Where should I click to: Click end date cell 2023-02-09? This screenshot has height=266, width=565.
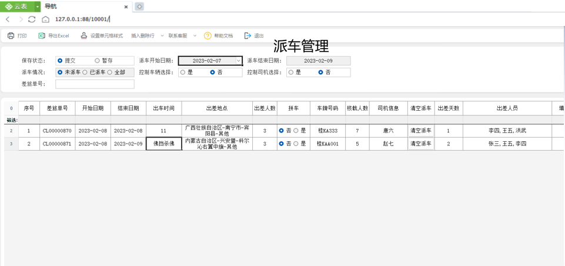pyautogui.click(x=128, y=144)
